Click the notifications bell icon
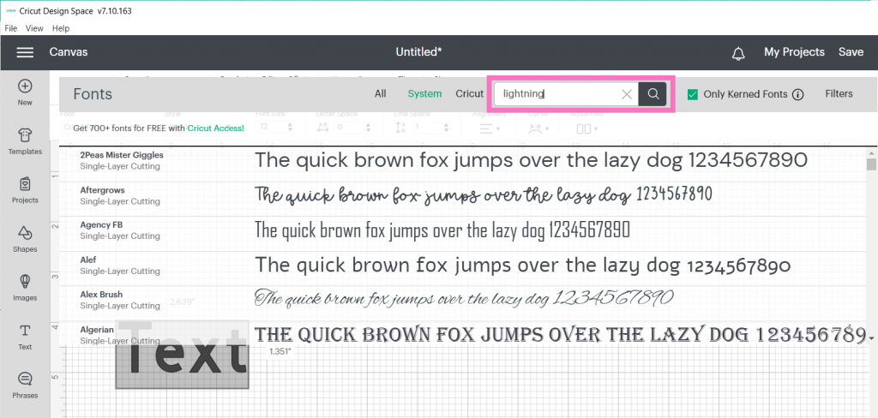Screen dimensions: 878x418 (738, 53)
